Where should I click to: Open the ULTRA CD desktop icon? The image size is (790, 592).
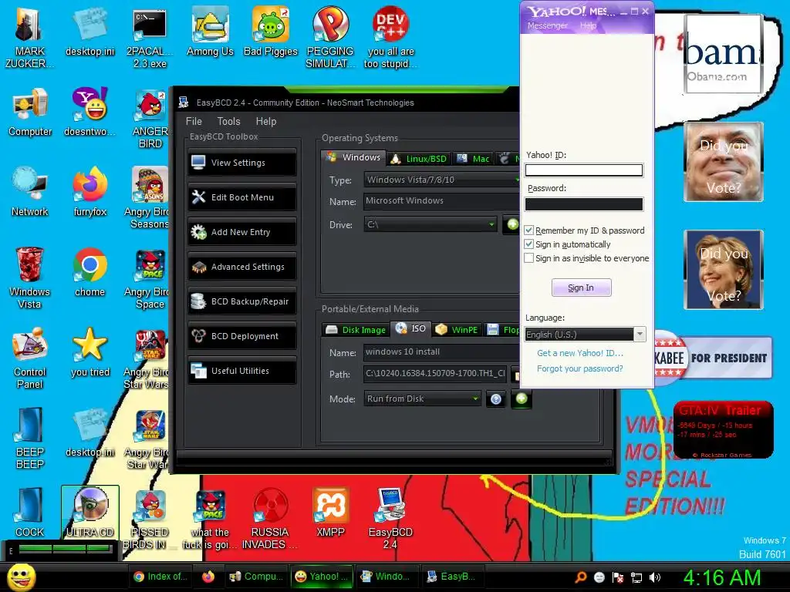point(89,512)
